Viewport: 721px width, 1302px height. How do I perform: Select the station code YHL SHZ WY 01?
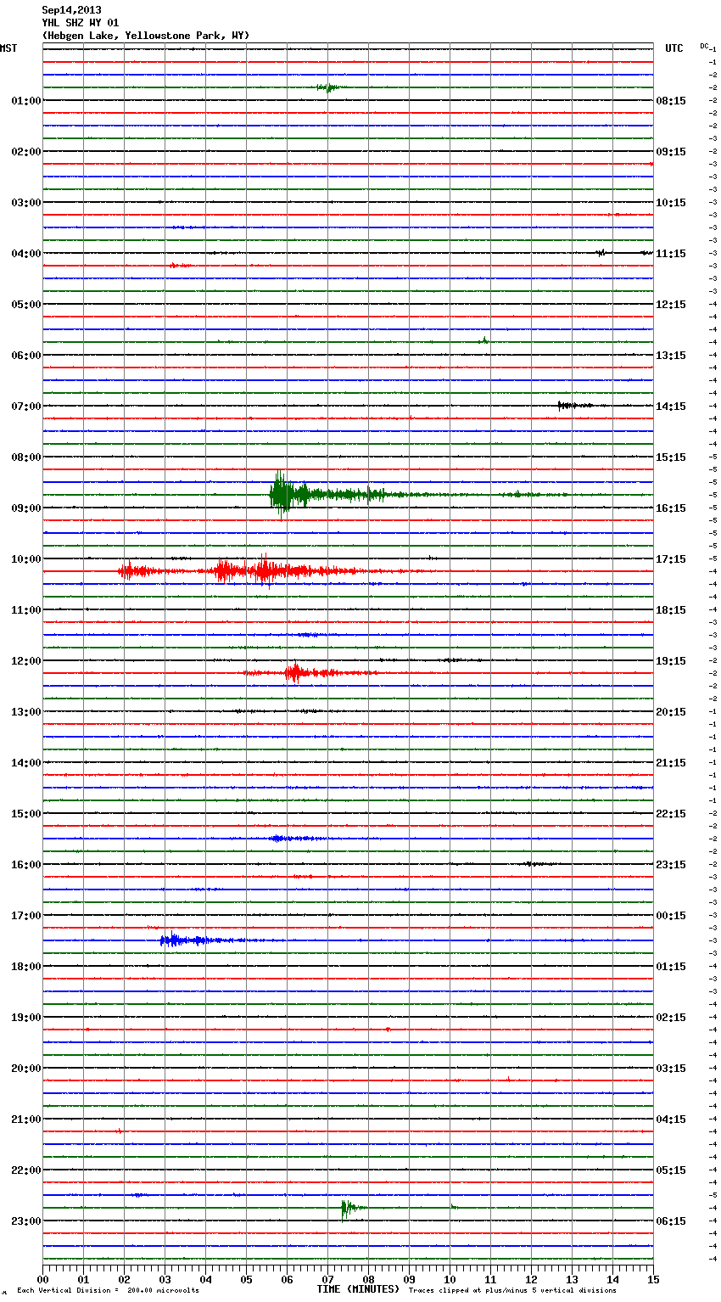80,23
